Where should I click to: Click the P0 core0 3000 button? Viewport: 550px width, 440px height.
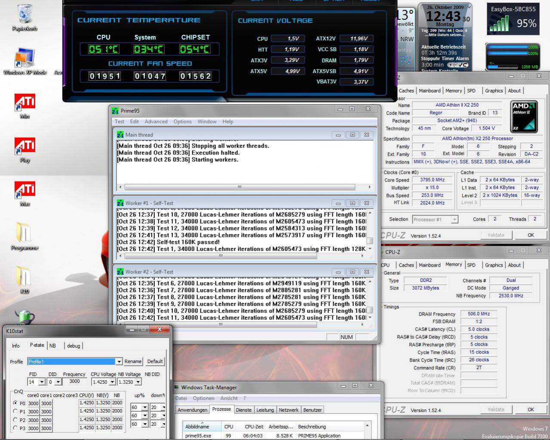coord(34,403)
